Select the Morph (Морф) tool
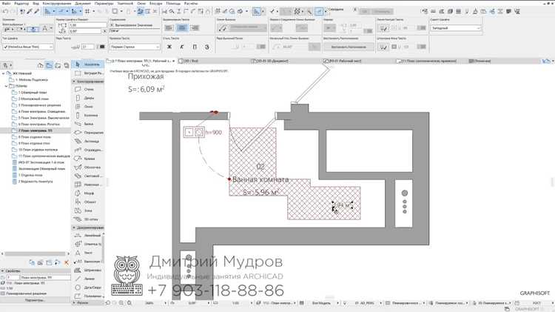555x312 pixels. tap(88, 193)
